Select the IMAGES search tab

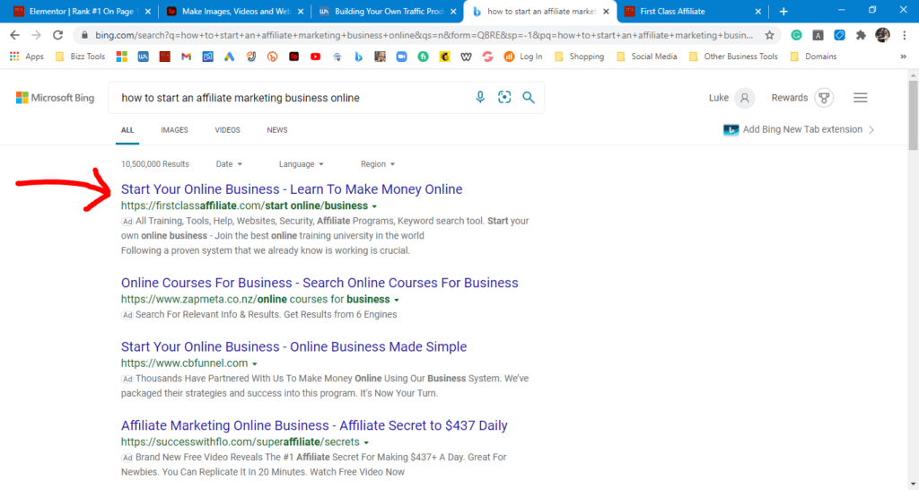175,130
